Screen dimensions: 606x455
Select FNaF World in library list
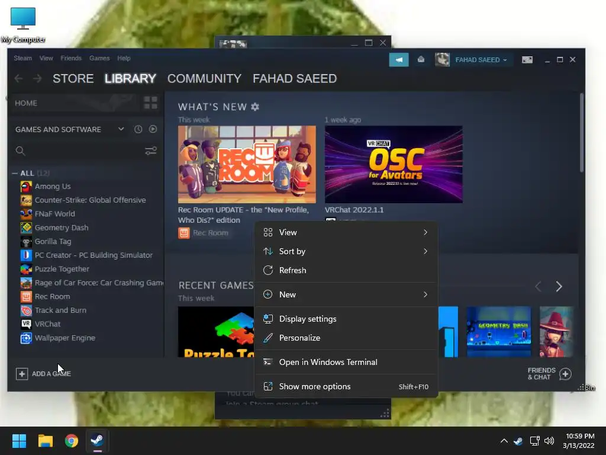pos(54,214)
